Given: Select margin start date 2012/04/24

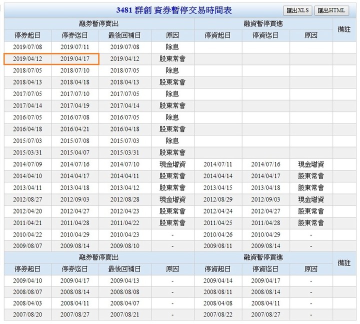Looking at the screenshot, I should click(217, 211).
